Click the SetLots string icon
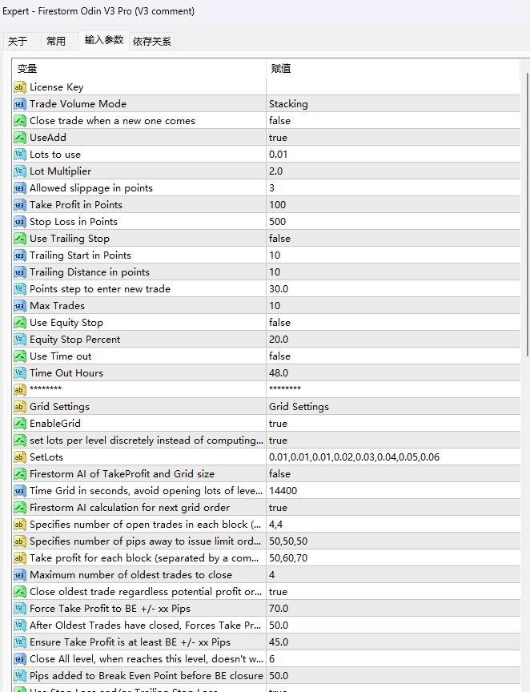This screenshot has height=692, width=530. 19,457
